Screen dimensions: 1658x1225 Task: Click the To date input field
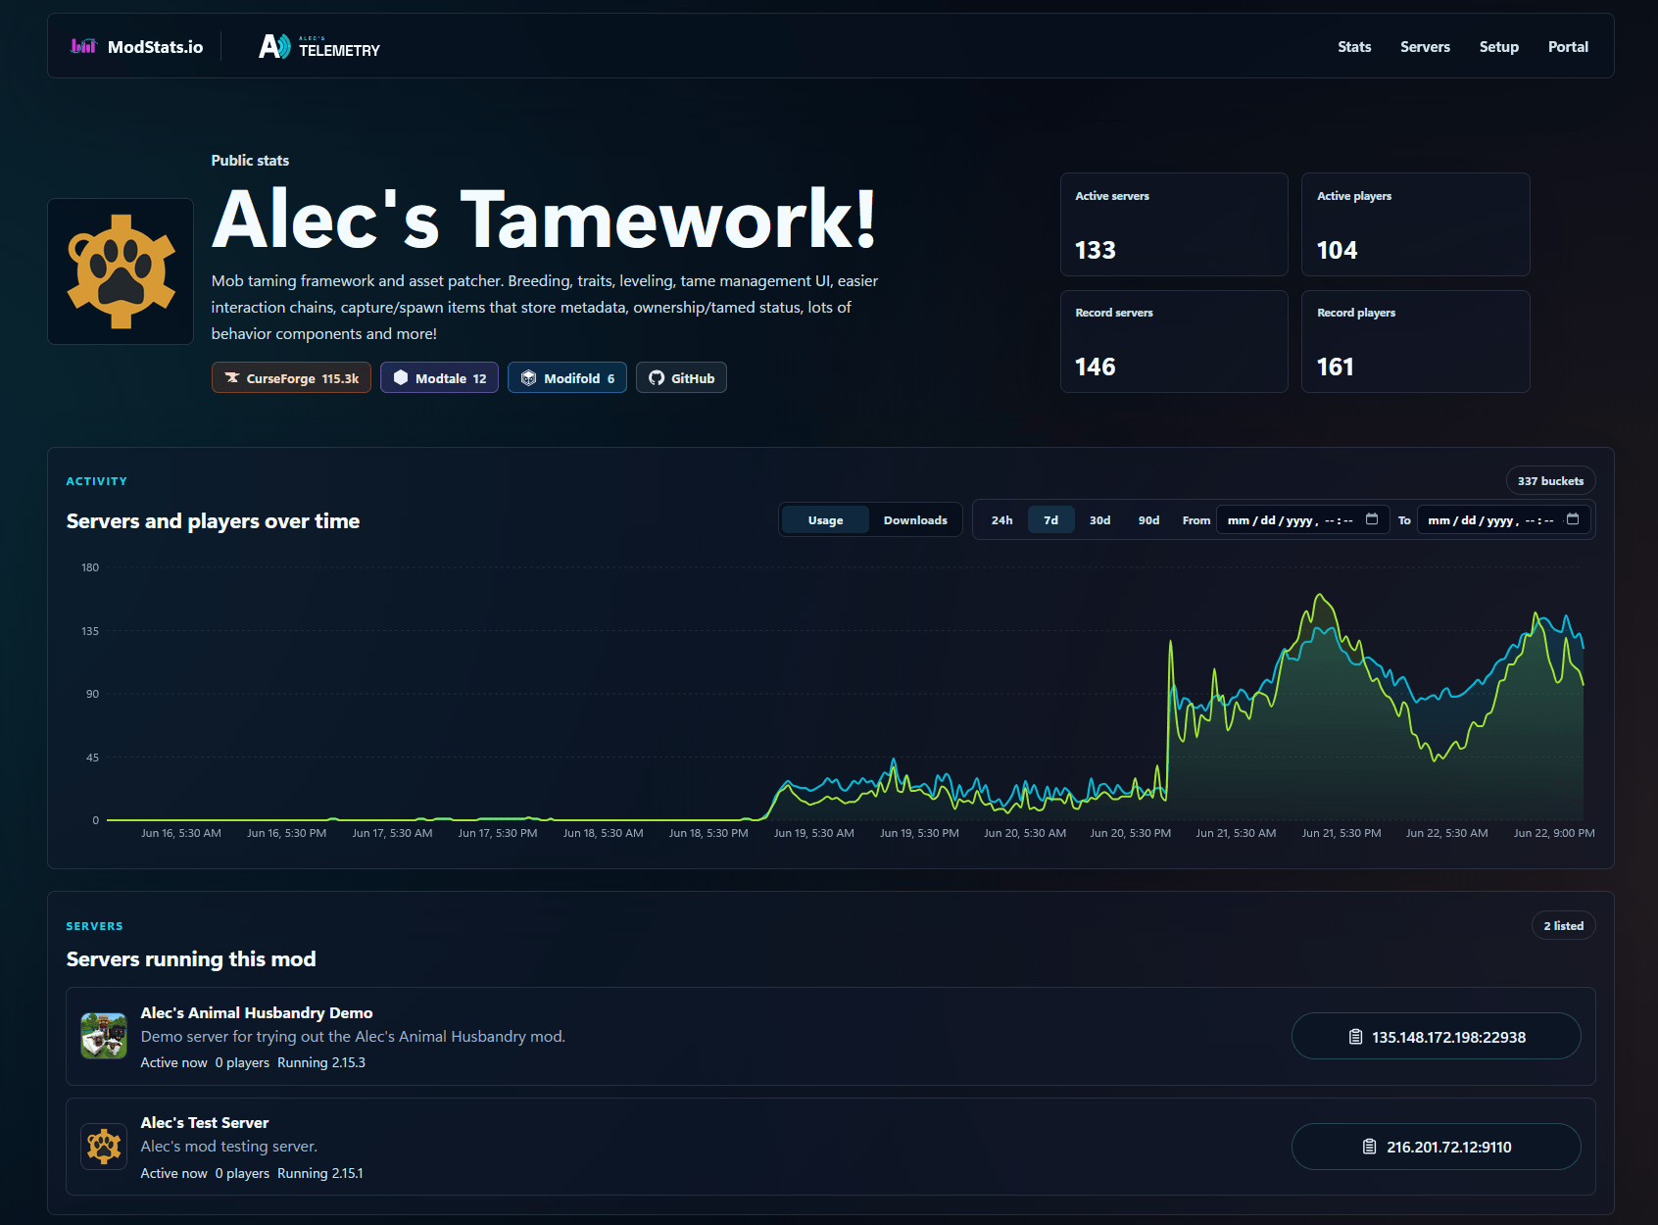[x=1503, y=520]
